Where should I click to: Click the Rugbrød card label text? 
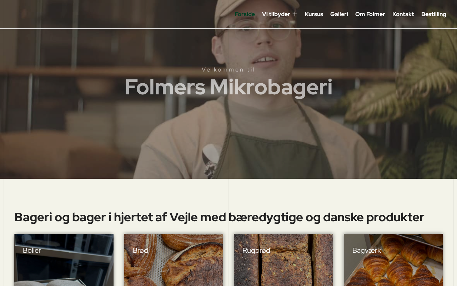tap(256, 250)
